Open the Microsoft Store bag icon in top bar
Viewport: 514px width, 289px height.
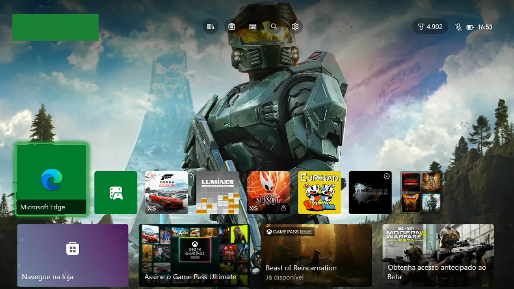pos(232,27)
